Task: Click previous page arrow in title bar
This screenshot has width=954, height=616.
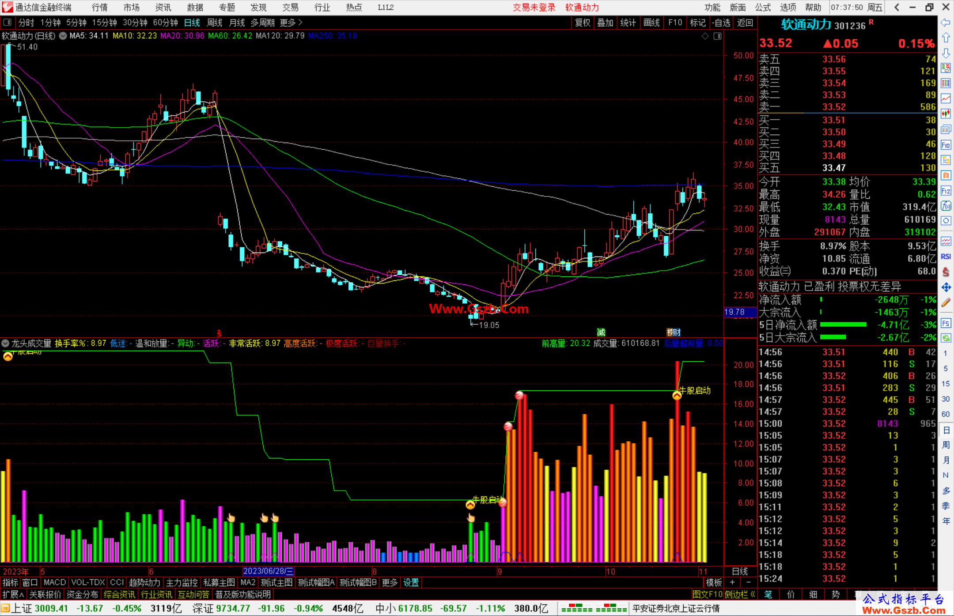Action: (897, 8)
